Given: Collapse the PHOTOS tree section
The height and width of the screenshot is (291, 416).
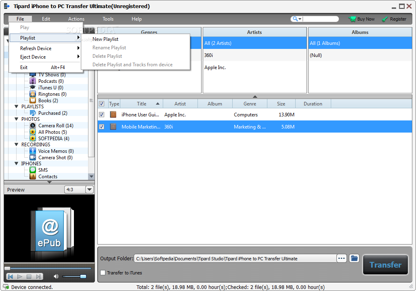Looking at the screenshot, I should click(16, 119).
